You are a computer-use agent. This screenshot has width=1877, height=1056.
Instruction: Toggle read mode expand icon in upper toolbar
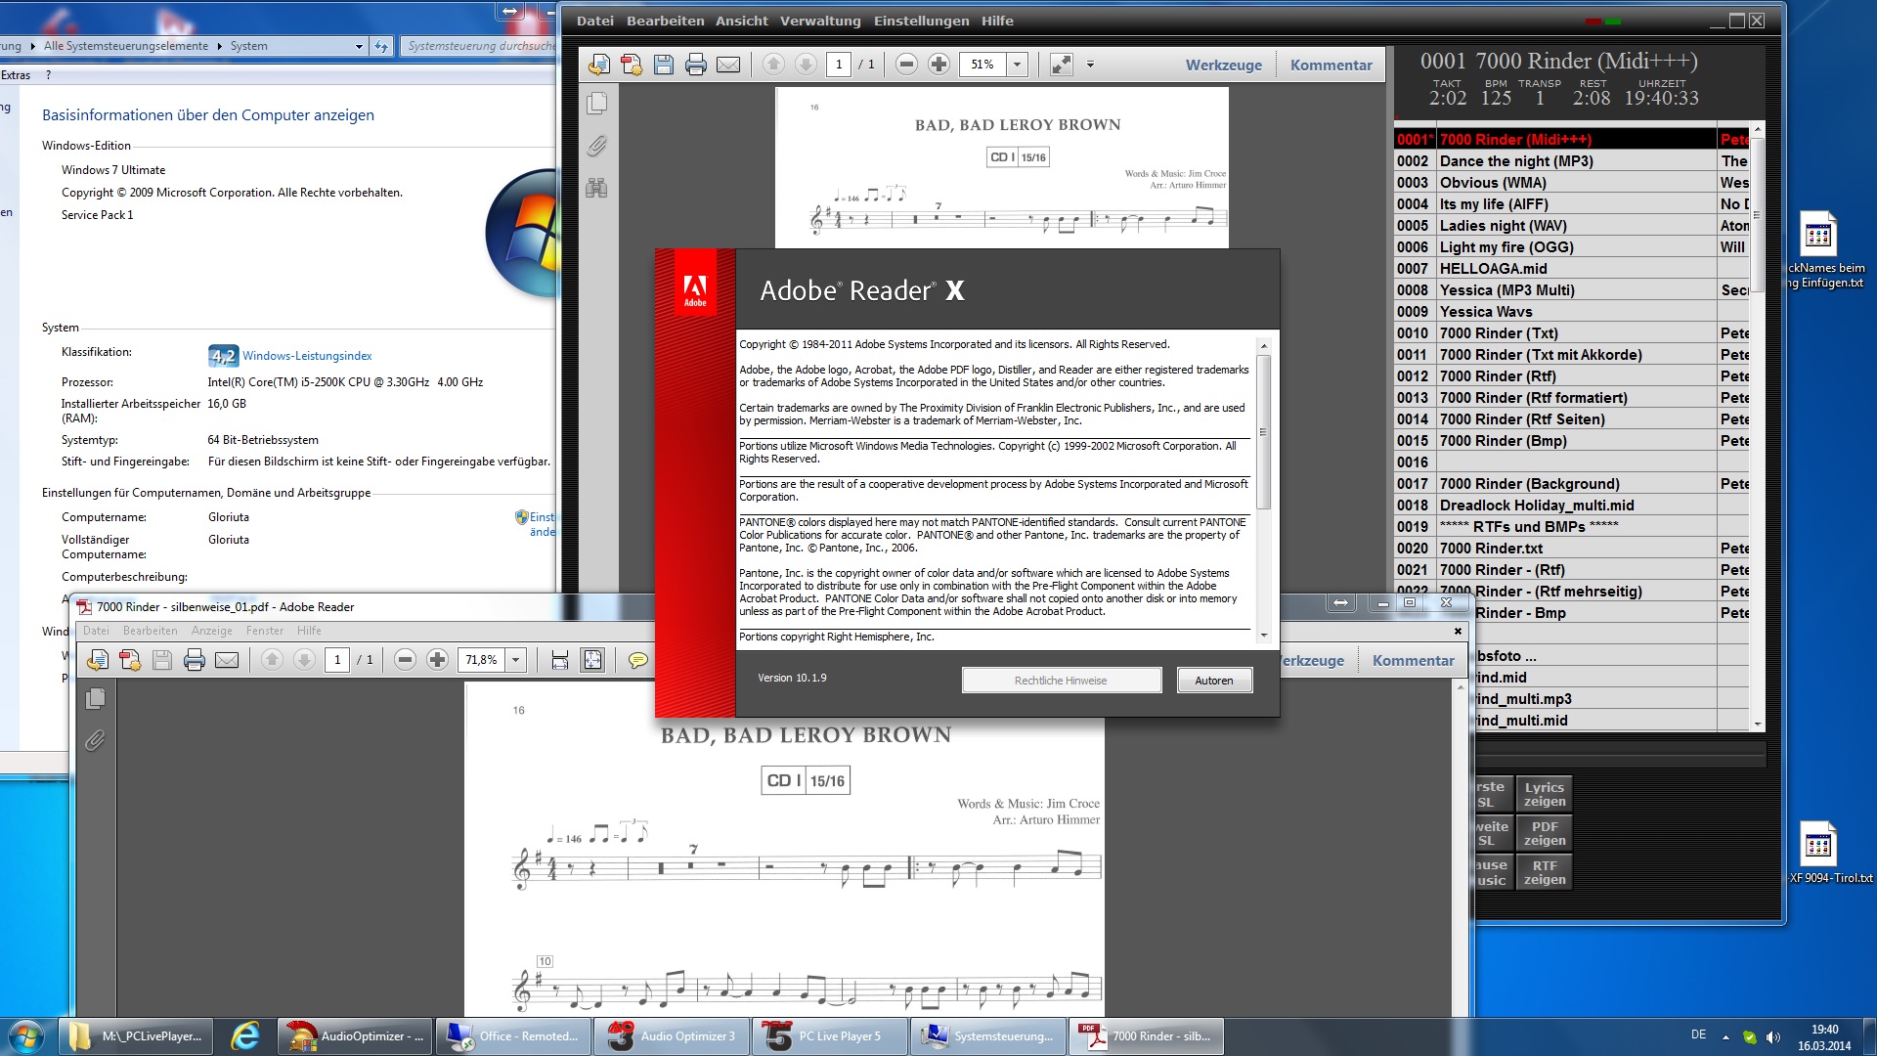click(1061, 65)
